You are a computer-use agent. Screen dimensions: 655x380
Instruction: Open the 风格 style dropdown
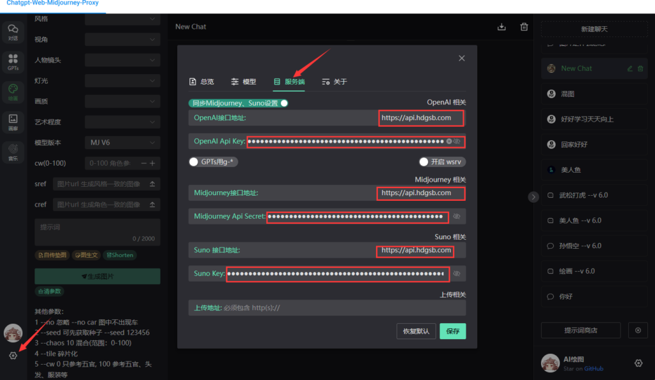(x=122, y=18)
